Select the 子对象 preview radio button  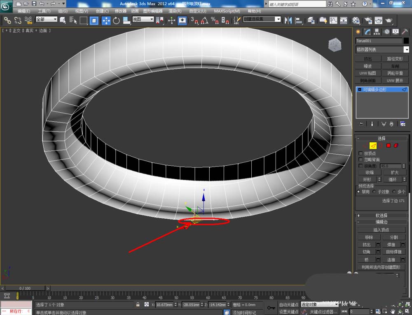374,192
